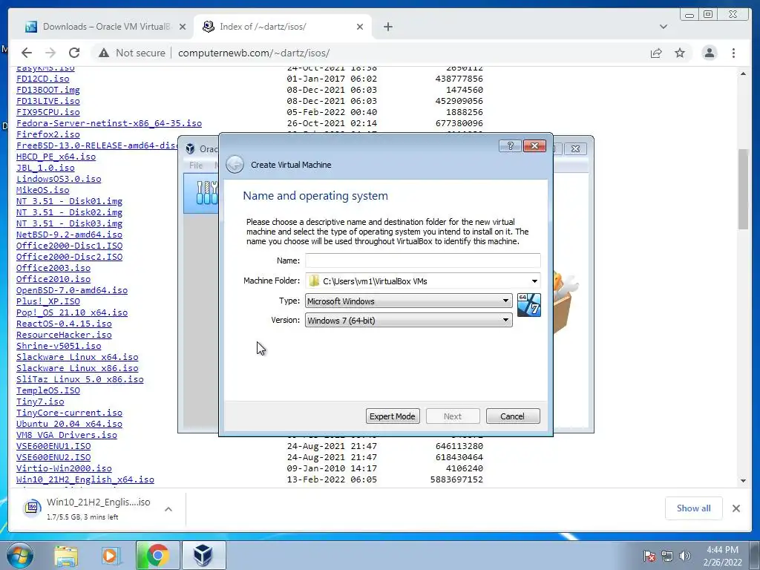This screenshot has height=570, width=760.
Task: Click the page scrollbar thumb
Action: pyautogui.click(x=743, y=189)
